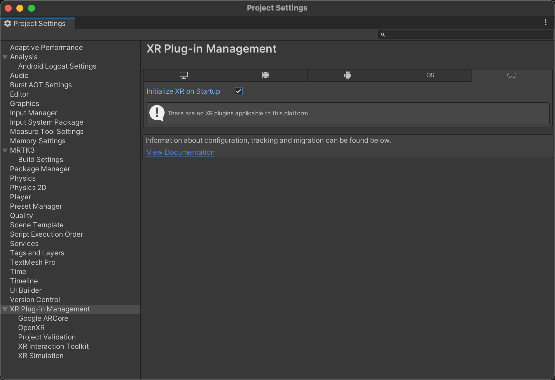This screenshot has width=555, height=380.
Task: Click the Initialize XR on Startup label
Action: 183,91
